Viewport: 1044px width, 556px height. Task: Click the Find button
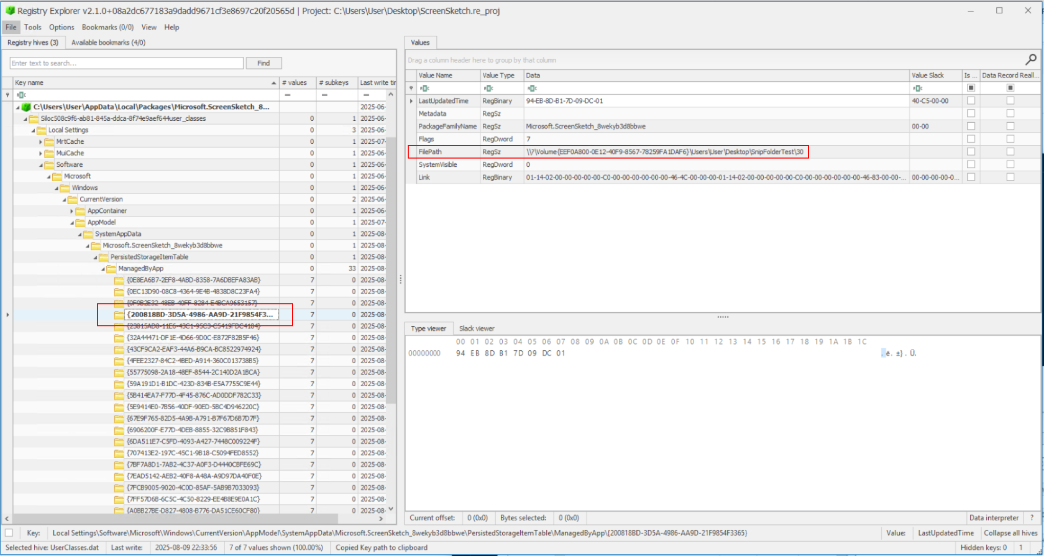click(263, 63)
